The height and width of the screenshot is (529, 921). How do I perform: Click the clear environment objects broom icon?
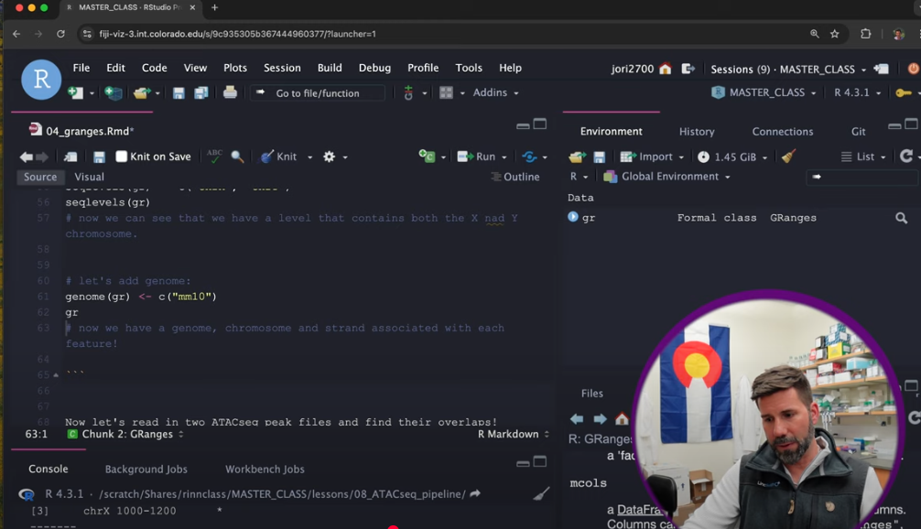tap(788, 157)
